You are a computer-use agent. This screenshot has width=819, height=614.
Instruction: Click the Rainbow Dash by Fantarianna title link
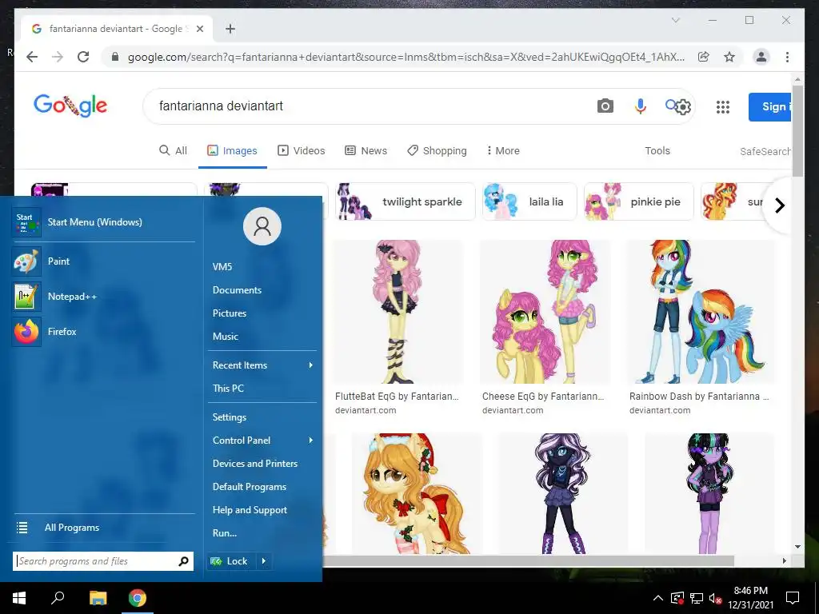[699, 397]
